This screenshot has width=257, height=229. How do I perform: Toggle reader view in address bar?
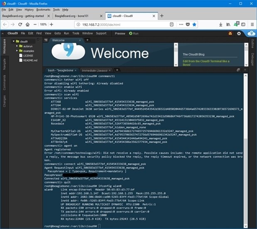[x=171, y=25]
